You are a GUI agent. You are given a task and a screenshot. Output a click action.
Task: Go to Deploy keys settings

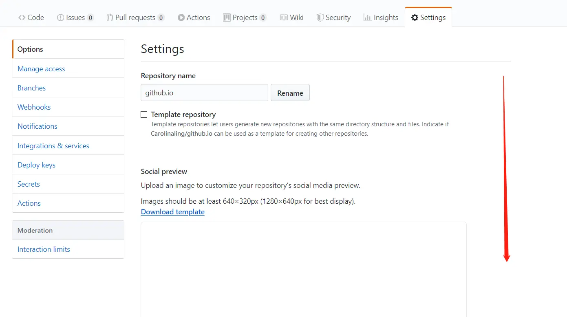(68, 165)
